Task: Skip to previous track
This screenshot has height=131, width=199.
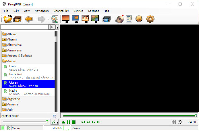Action: [83, 122]
